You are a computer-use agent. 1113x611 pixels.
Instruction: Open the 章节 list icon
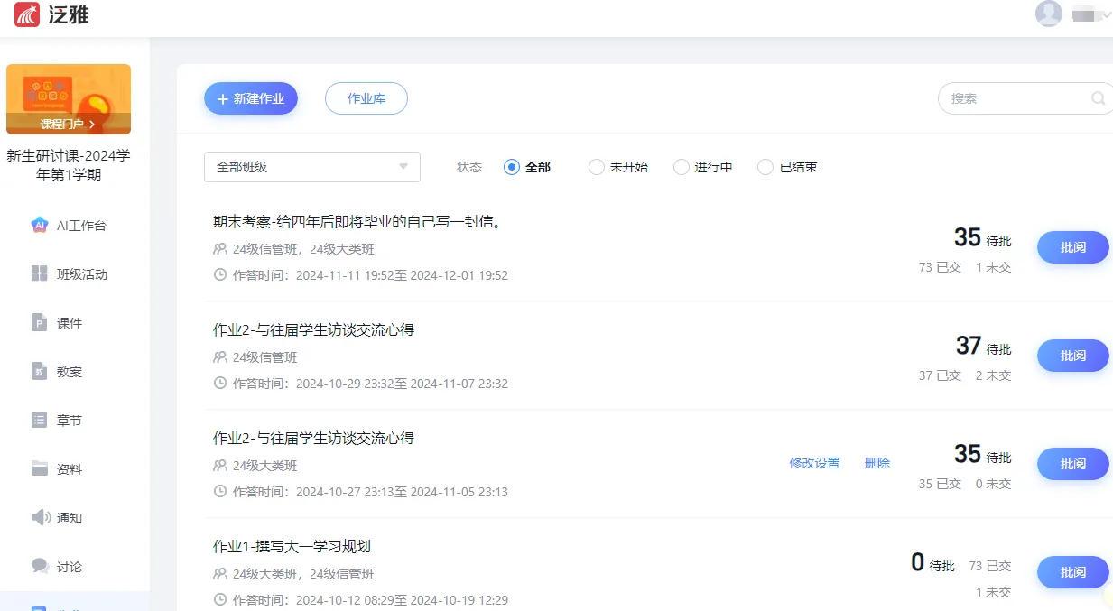pyautogui.click(x=40, y=421)
